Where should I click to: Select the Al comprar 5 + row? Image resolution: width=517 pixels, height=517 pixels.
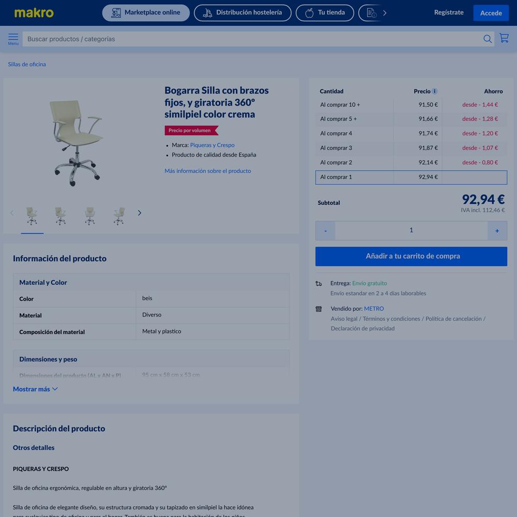click(411, 119)
